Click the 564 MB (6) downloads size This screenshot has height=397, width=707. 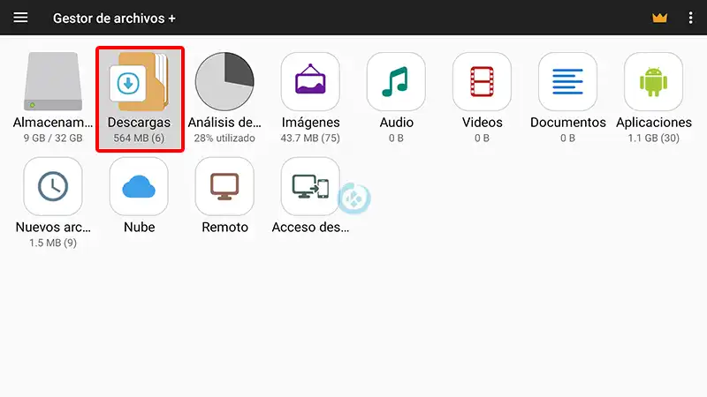pyautogui.click(x=139, y=139)
